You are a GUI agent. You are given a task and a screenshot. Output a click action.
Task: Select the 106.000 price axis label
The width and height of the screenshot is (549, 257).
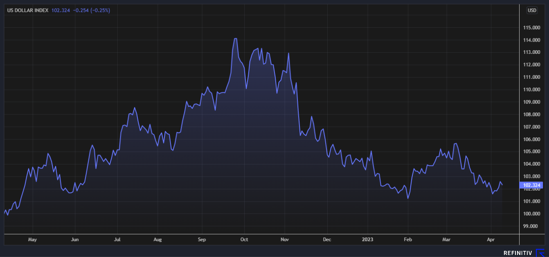click(x=531, y=140)
